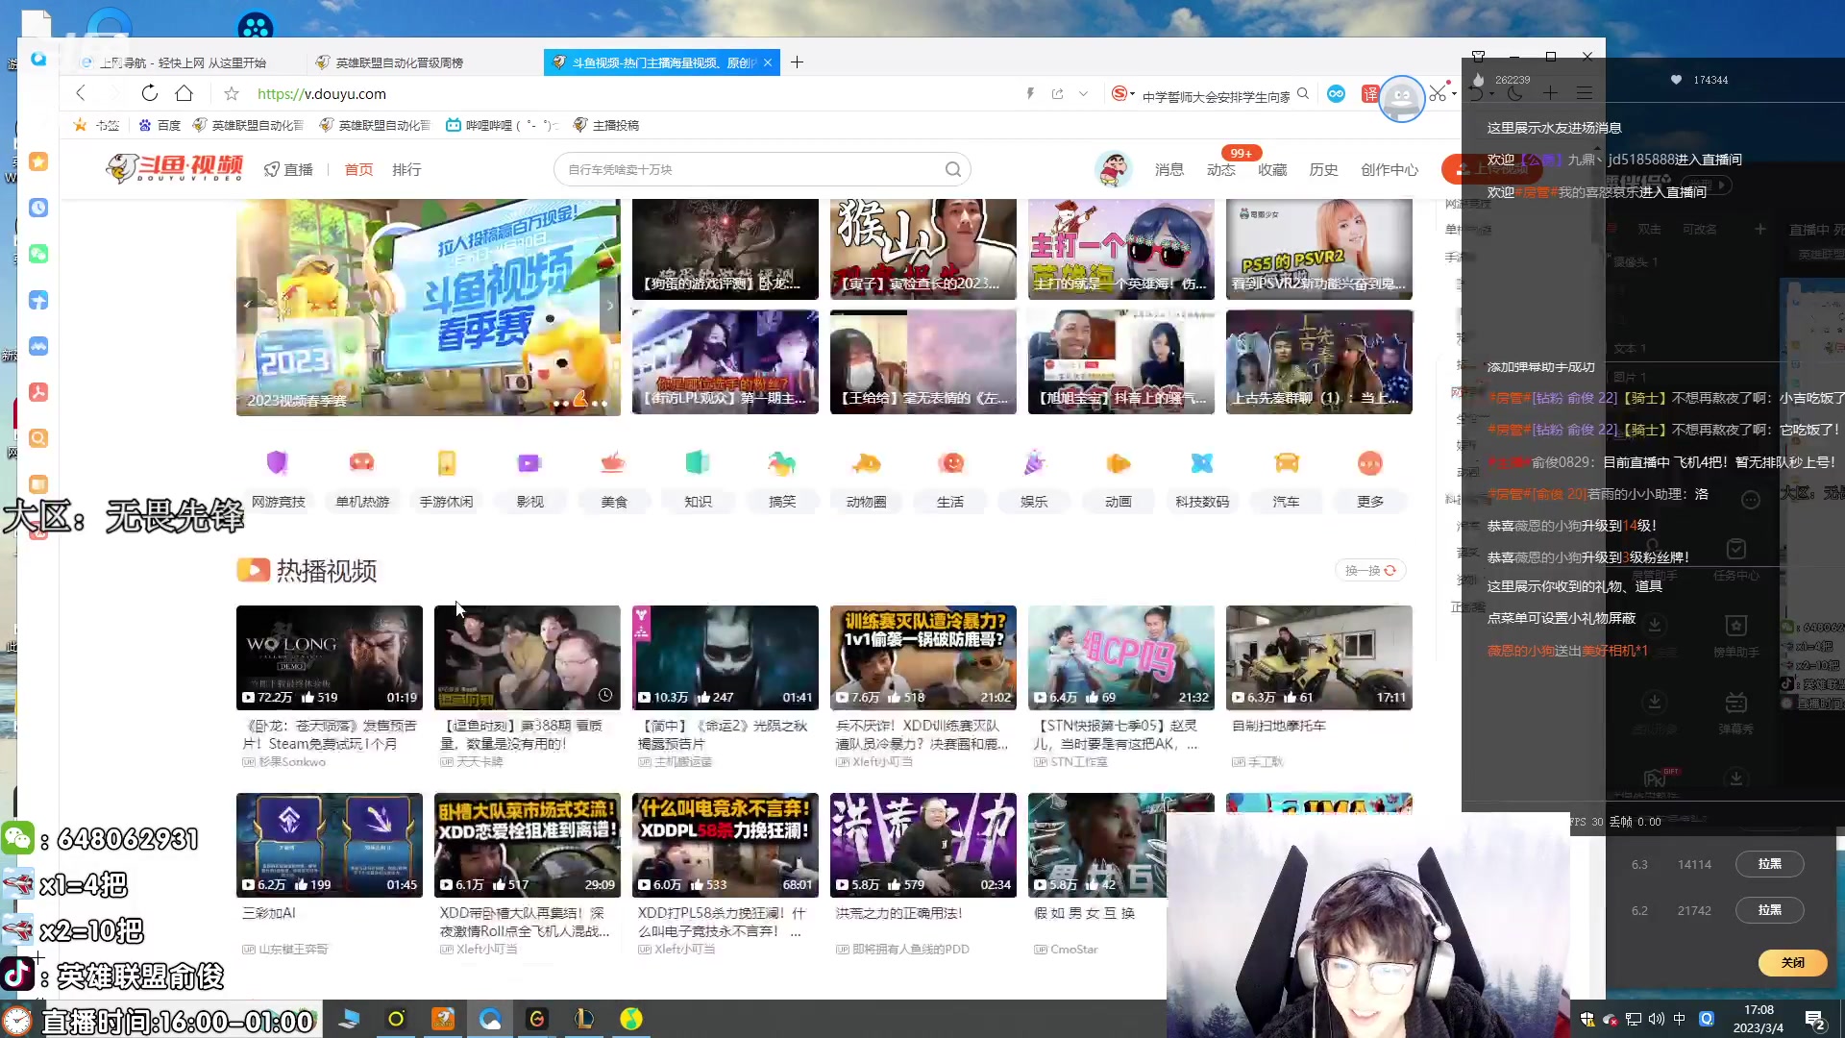Open the undo arrow dropdown in overlay panel
1845x1038 pixels.
pos(1491,94)
